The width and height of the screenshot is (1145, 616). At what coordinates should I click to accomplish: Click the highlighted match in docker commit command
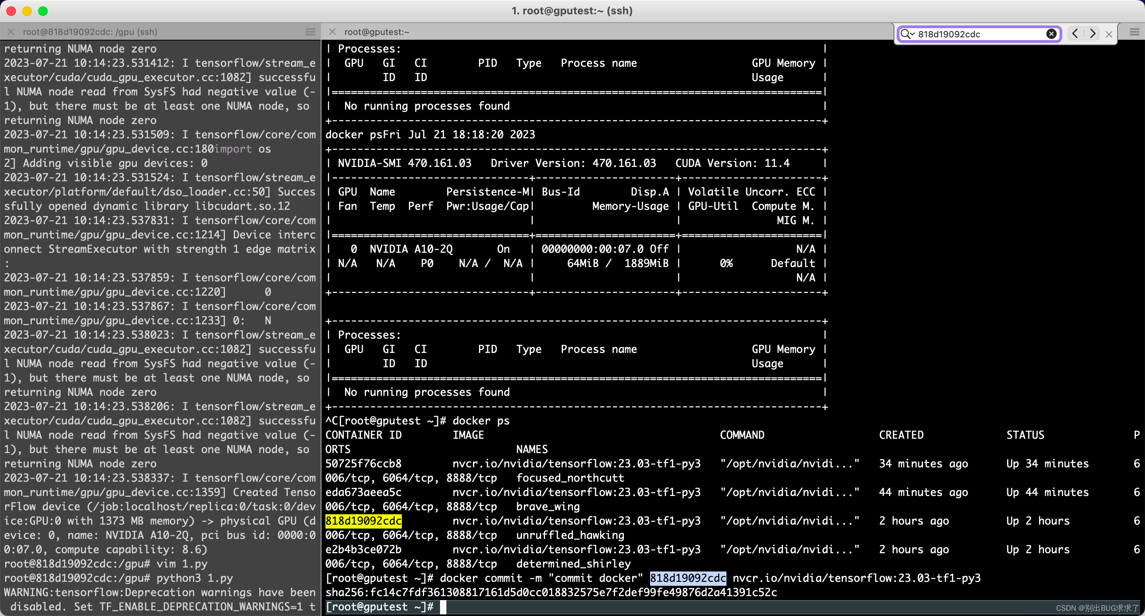[687, 578]
